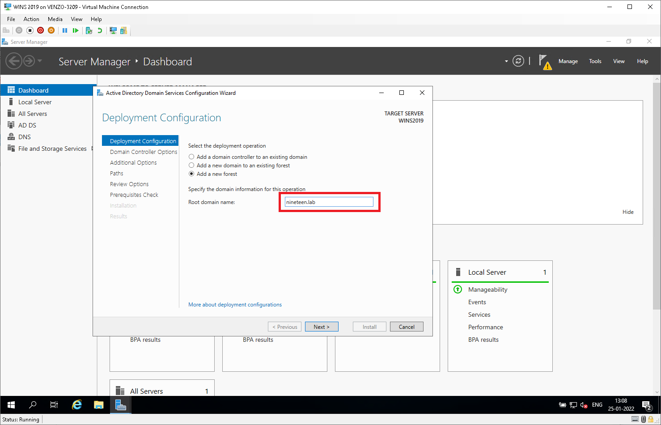661x425 pixels.
Task: Open the navigation history dropdown arrow
Action: (x=40, y=61)
